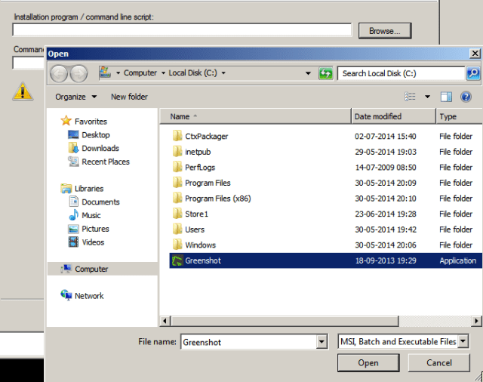The width and height of the screenshot is (483, 382).
Task: Click the Open button
Action: pos(368,363)
